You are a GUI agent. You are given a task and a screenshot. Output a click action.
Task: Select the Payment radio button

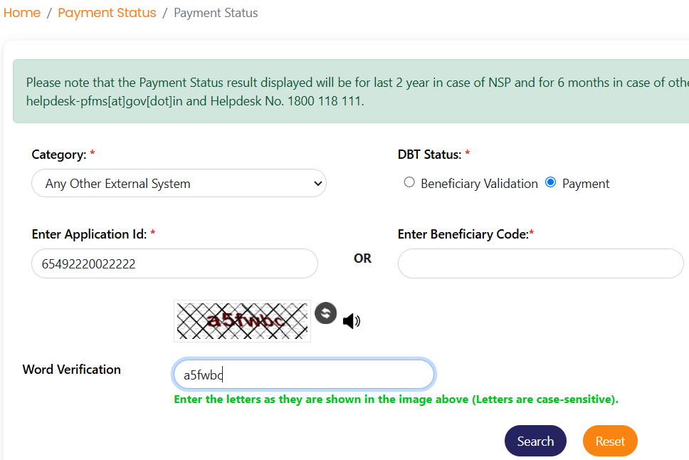[x=551, y=182]
